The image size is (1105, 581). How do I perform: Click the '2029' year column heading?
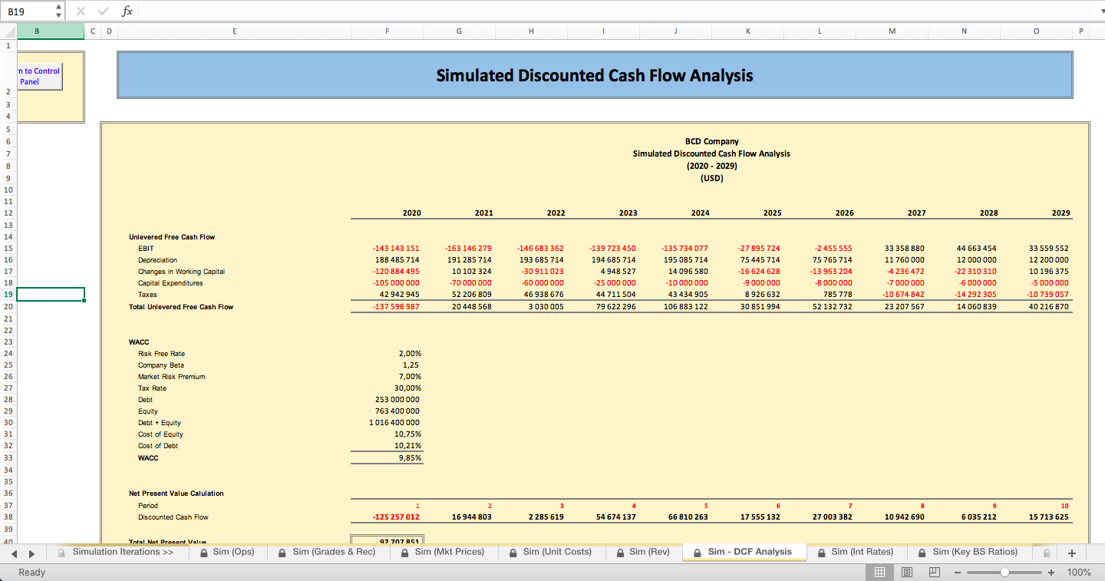coord(1060,213)
